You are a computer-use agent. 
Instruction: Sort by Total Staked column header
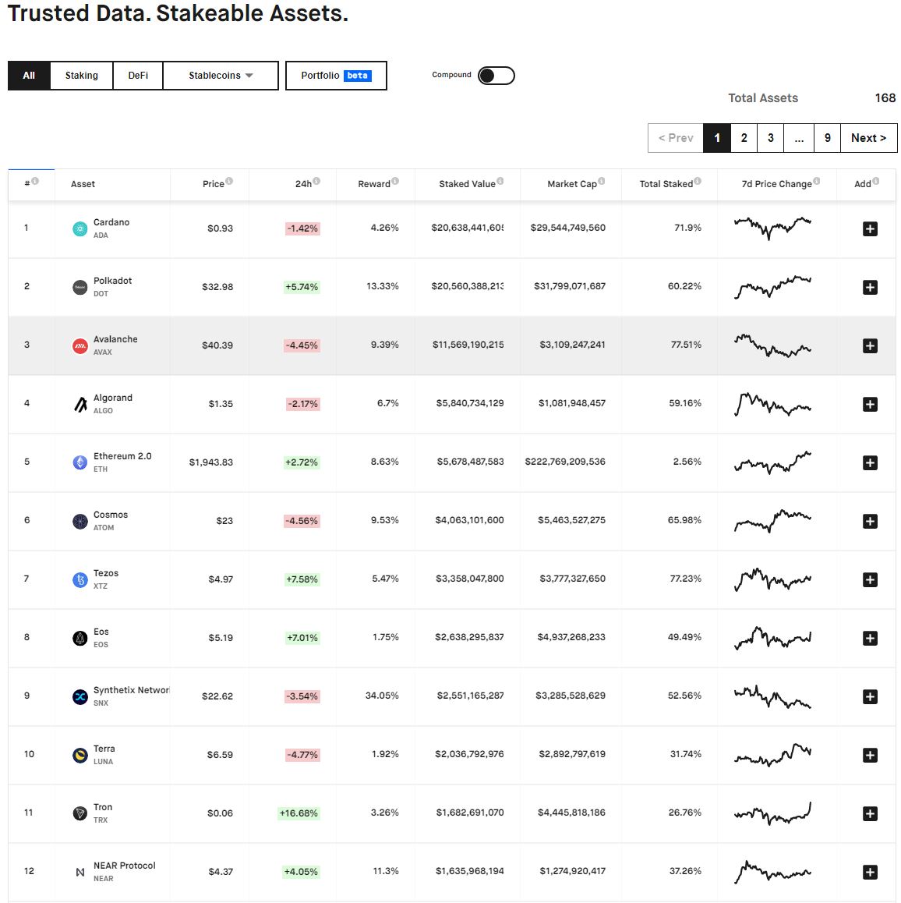pos(666,184)
